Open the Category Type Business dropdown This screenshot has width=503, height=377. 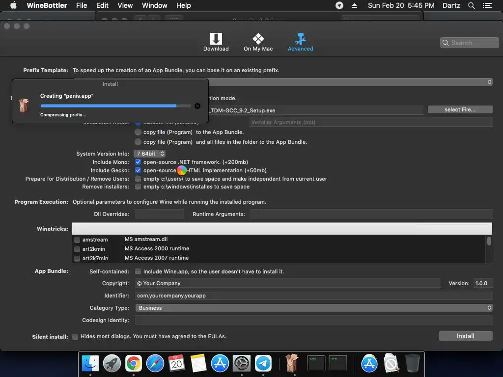tap(314, 308)
